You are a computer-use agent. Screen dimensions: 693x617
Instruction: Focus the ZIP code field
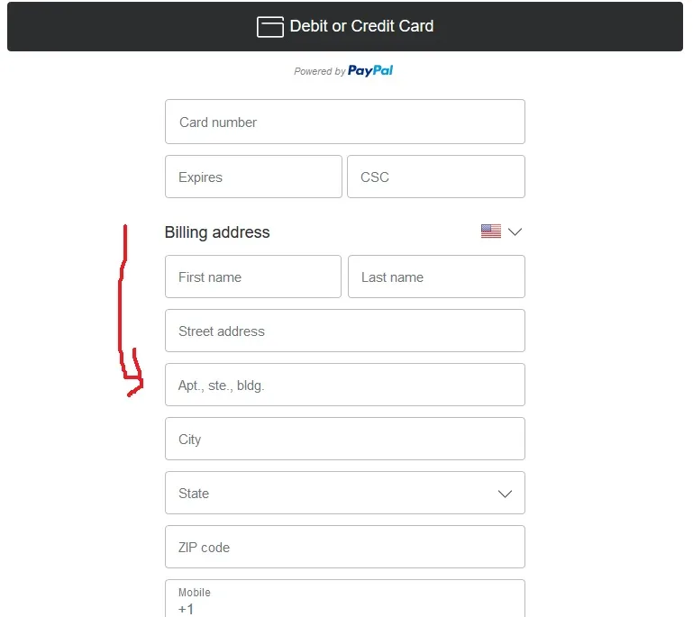pyautogui.click(x=344, y=548)
